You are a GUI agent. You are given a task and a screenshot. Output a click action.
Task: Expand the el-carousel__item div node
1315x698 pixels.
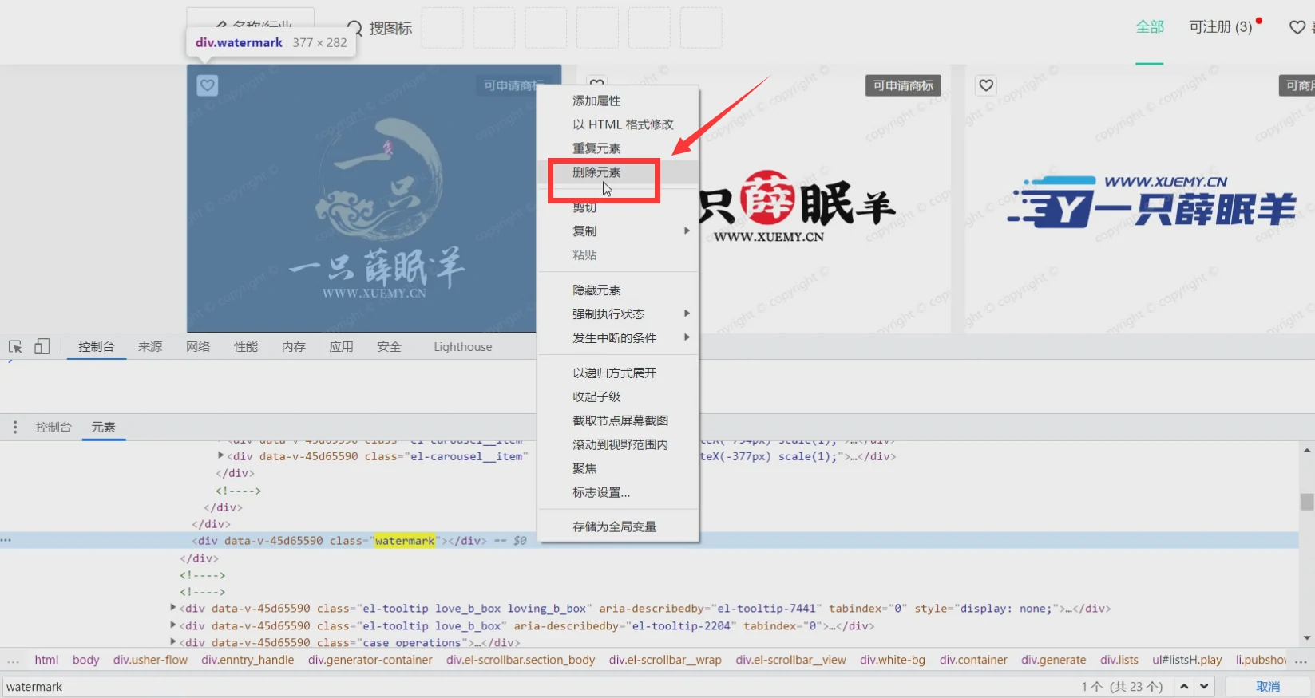click(221, 456)
